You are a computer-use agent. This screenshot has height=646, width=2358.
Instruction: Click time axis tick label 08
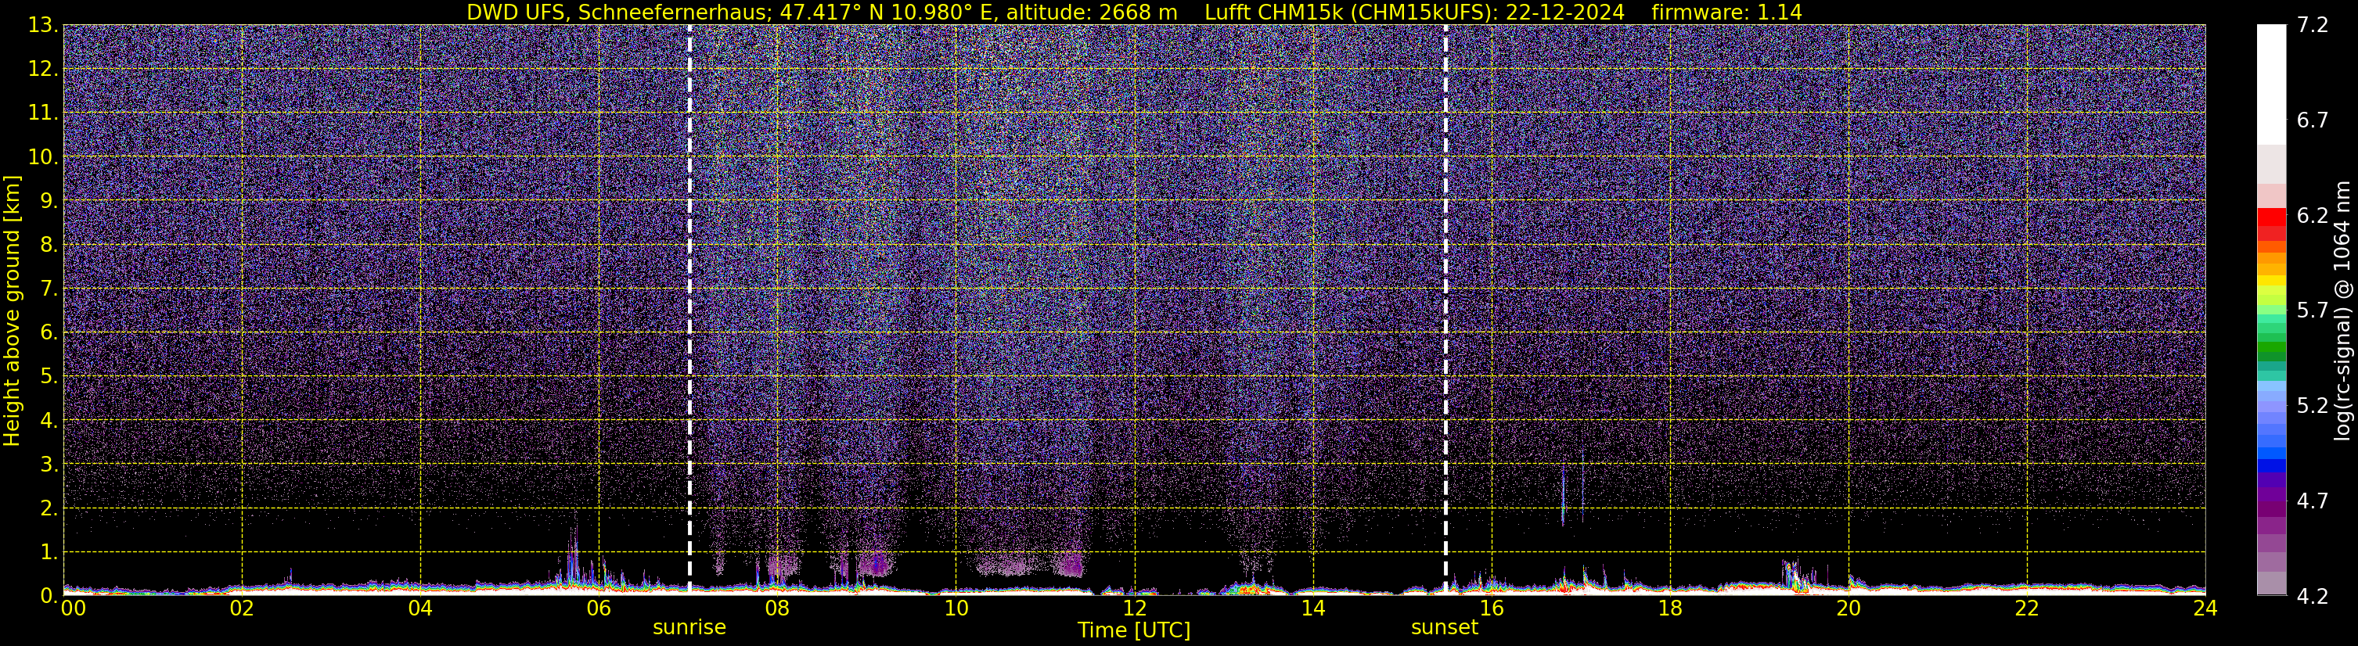coord(777,609)
